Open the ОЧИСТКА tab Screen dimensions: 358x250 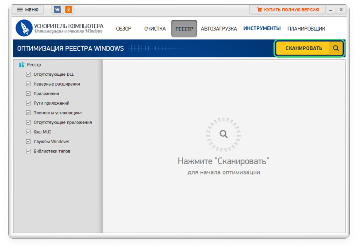click(155, 29)
